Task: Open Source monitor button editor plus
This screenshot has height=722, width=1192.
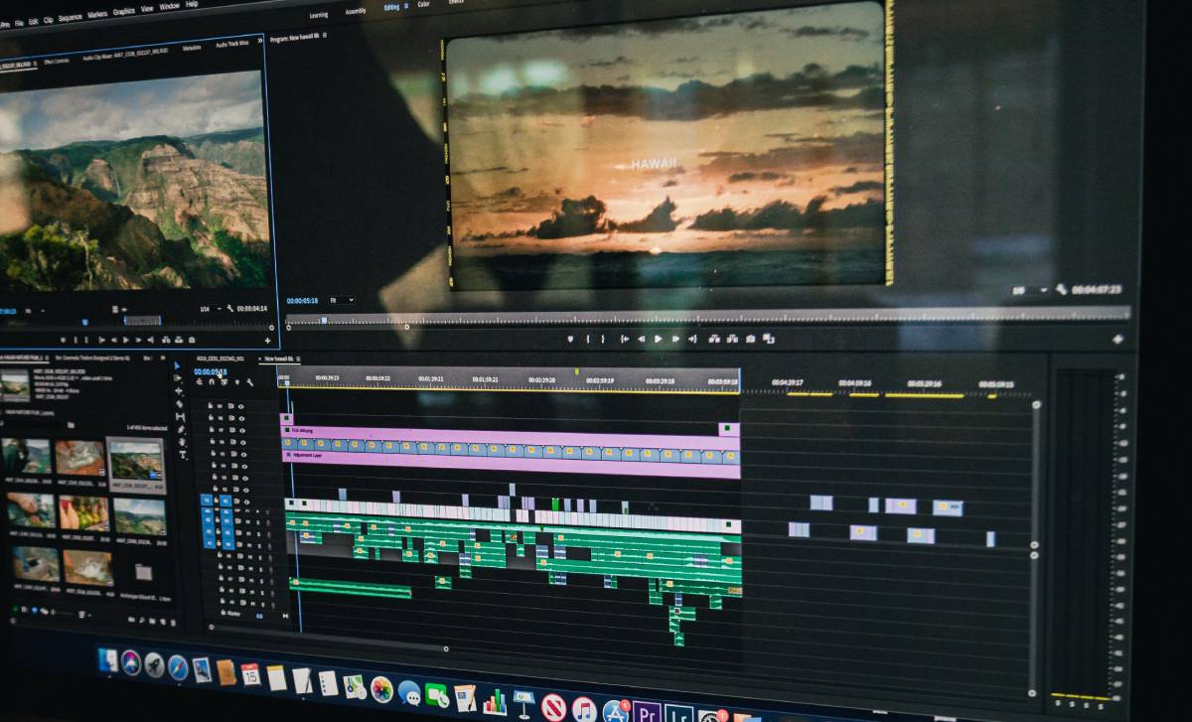Action: (x=267, y=341)
